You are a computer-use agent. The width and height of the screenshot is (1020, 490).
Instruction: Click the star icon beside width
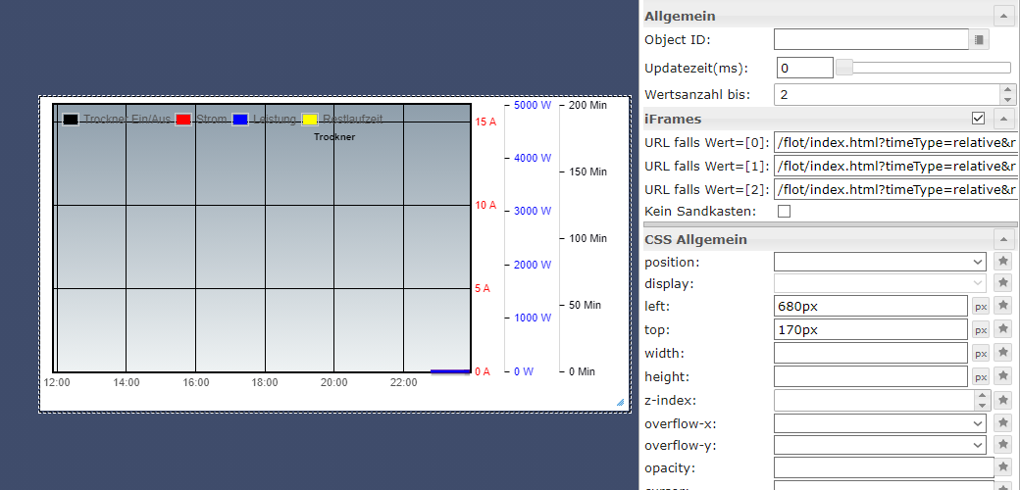click(x=1003, y=353)
